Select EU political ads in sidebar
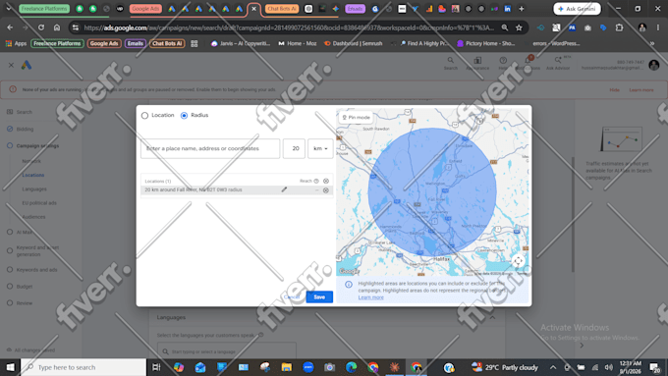The height and width of the screenshot is (376, 668). (39, 203)
